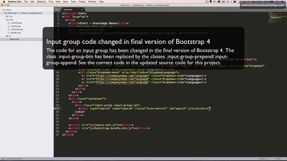Screen dimensions: 287x161
Task: Open the Window menu
Action: (92, 2)
